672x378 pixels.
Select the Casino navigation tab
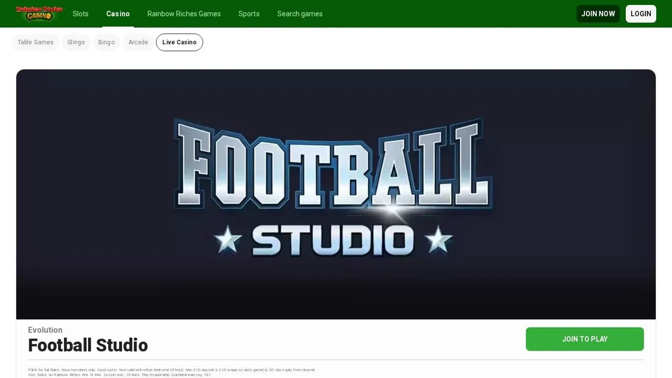(x=118, y=14)
